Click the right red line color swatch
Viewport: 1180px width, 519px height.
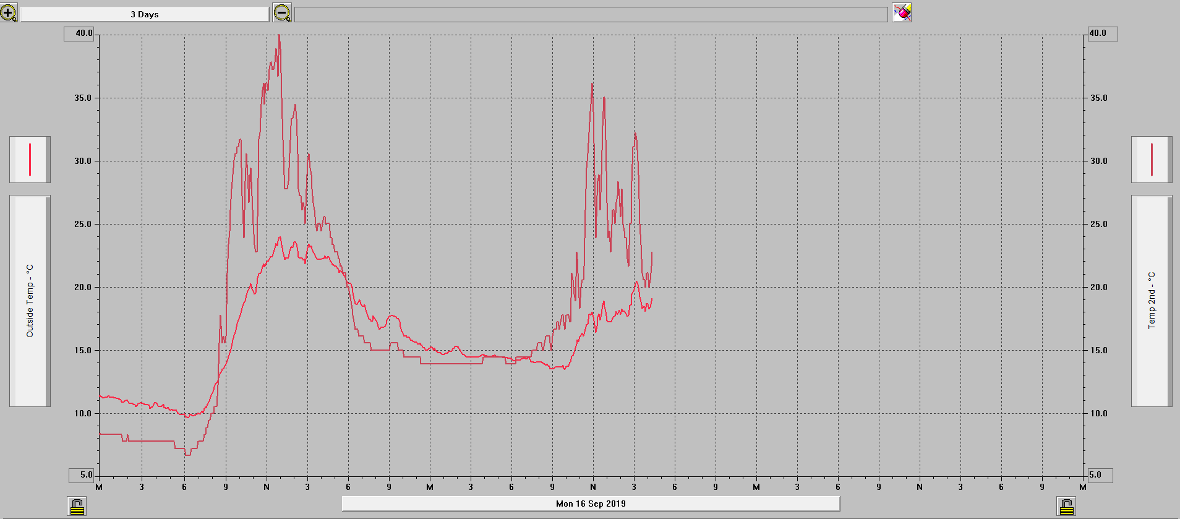[1151, 160]
